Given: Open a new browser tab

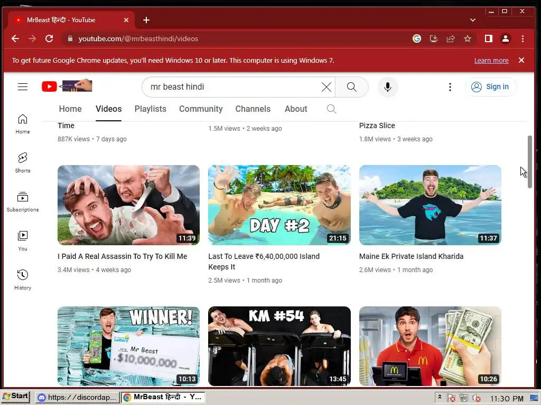Looking at the screenshot, I should coord(146,20).
